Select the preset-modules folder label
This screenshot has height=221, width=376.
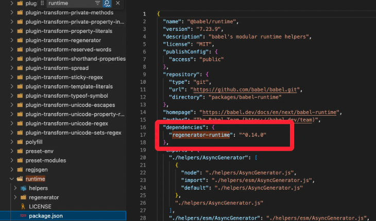pyautogui.click(x=46, y=160)
